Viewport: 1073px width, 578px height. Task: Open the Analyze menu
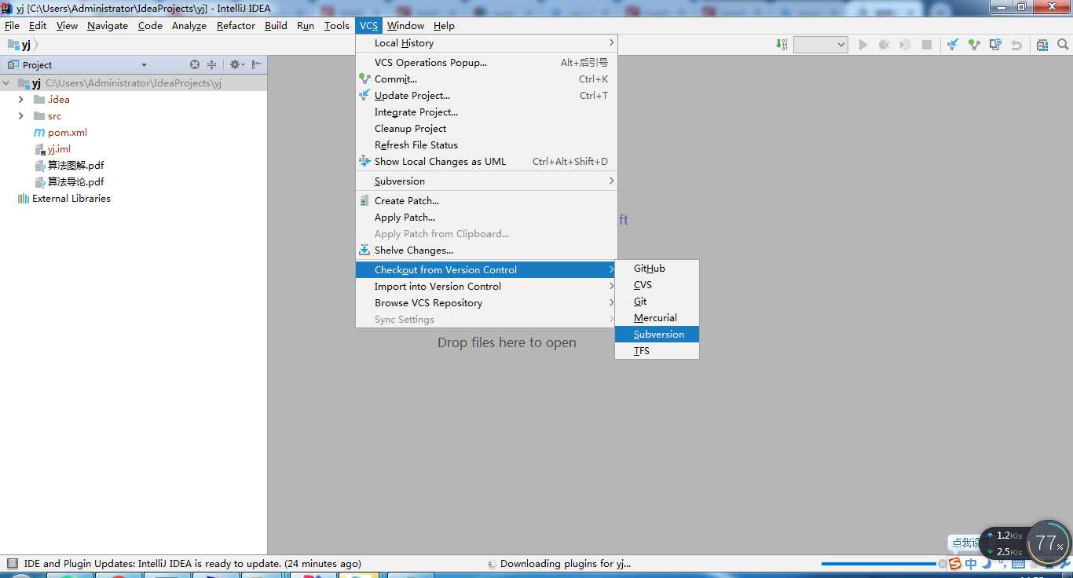coord(189,25)
